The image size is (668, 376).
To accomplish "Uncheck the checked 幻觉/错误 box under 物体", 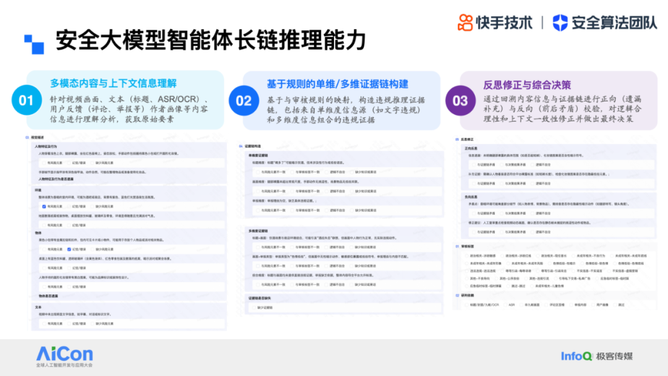I will pos(69,249).
